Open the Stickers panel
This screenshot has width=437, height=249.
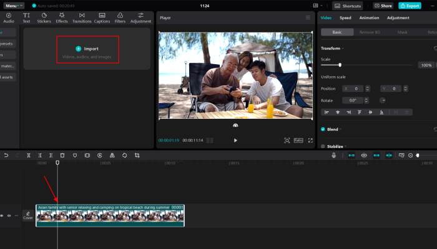pyautogui.click(x=44, y=17)
